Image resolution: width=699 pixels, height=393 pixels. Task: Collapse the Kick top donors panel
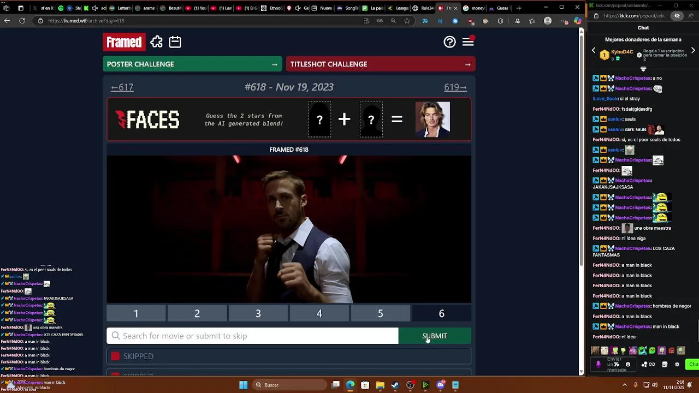click(643, 69)
